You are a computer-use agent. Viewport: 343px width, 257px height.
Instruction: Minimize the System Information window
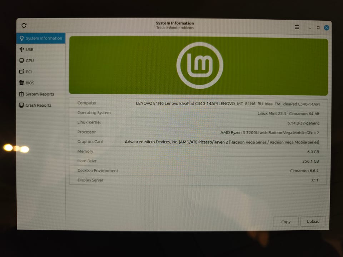(x=310, y=28)
